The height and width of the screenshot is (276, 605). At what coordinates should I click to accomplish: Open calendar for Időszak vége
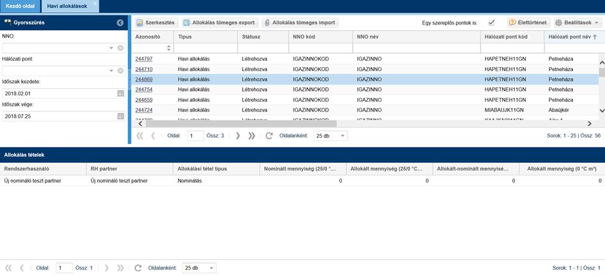tap(120, 116)
